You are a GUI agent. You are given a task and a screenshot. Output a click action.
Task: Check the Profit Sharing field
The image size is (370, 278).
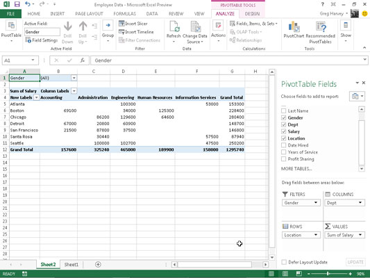(284, 158)
